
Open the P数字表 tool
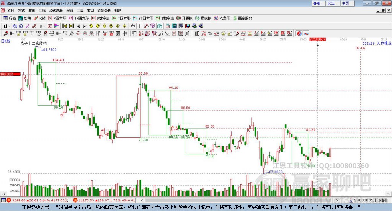point(101,18)
